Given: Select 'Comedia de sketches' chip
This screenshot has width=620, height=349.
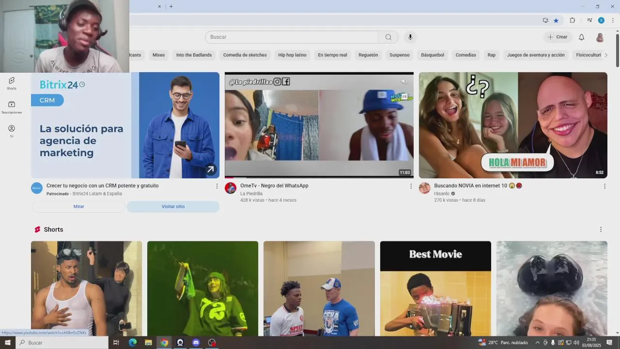Looking at the screenshot, I should 245,55.
